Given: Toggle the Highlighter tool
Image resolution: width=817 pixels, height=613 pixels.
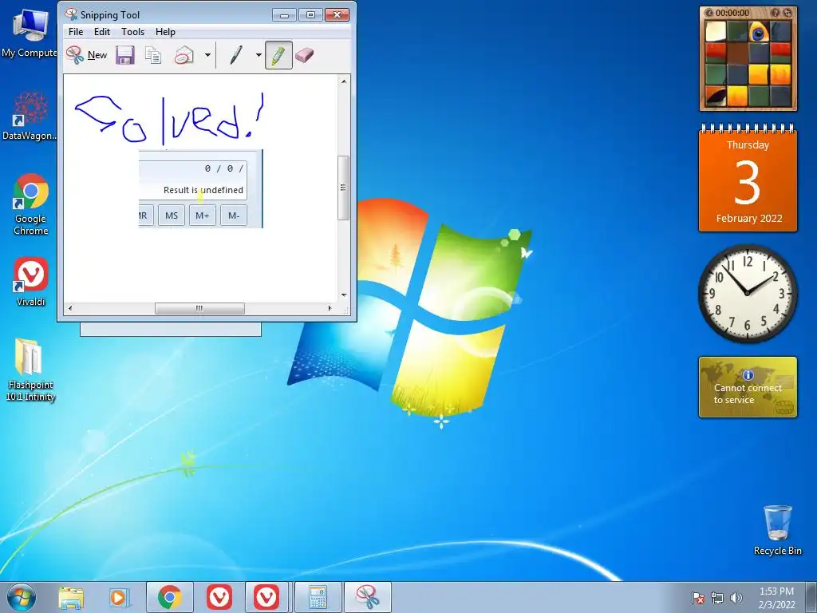Looking at the screenshot, I should pos(278,55).
